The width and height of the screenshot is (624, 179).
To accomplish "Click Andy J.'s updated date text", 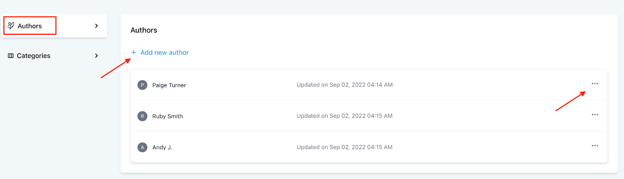I will [344, 147].
